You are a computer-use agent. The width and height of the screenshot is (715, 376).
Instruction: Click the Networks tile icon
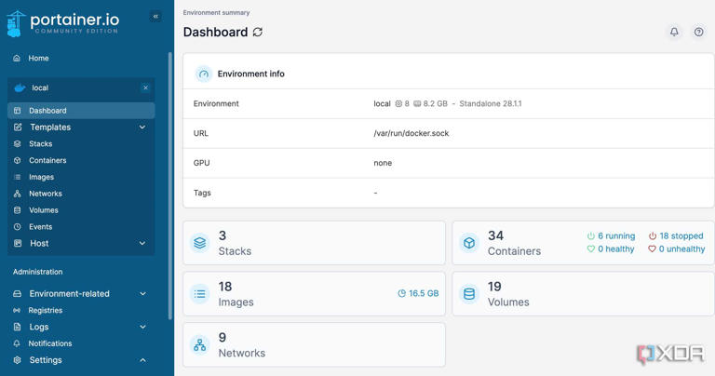[x=200, y=345]
